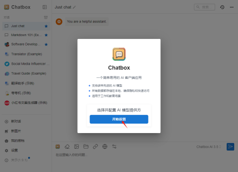Toggle the star on Markdown 101
This screenshot has width=238, height=172.
46,35
